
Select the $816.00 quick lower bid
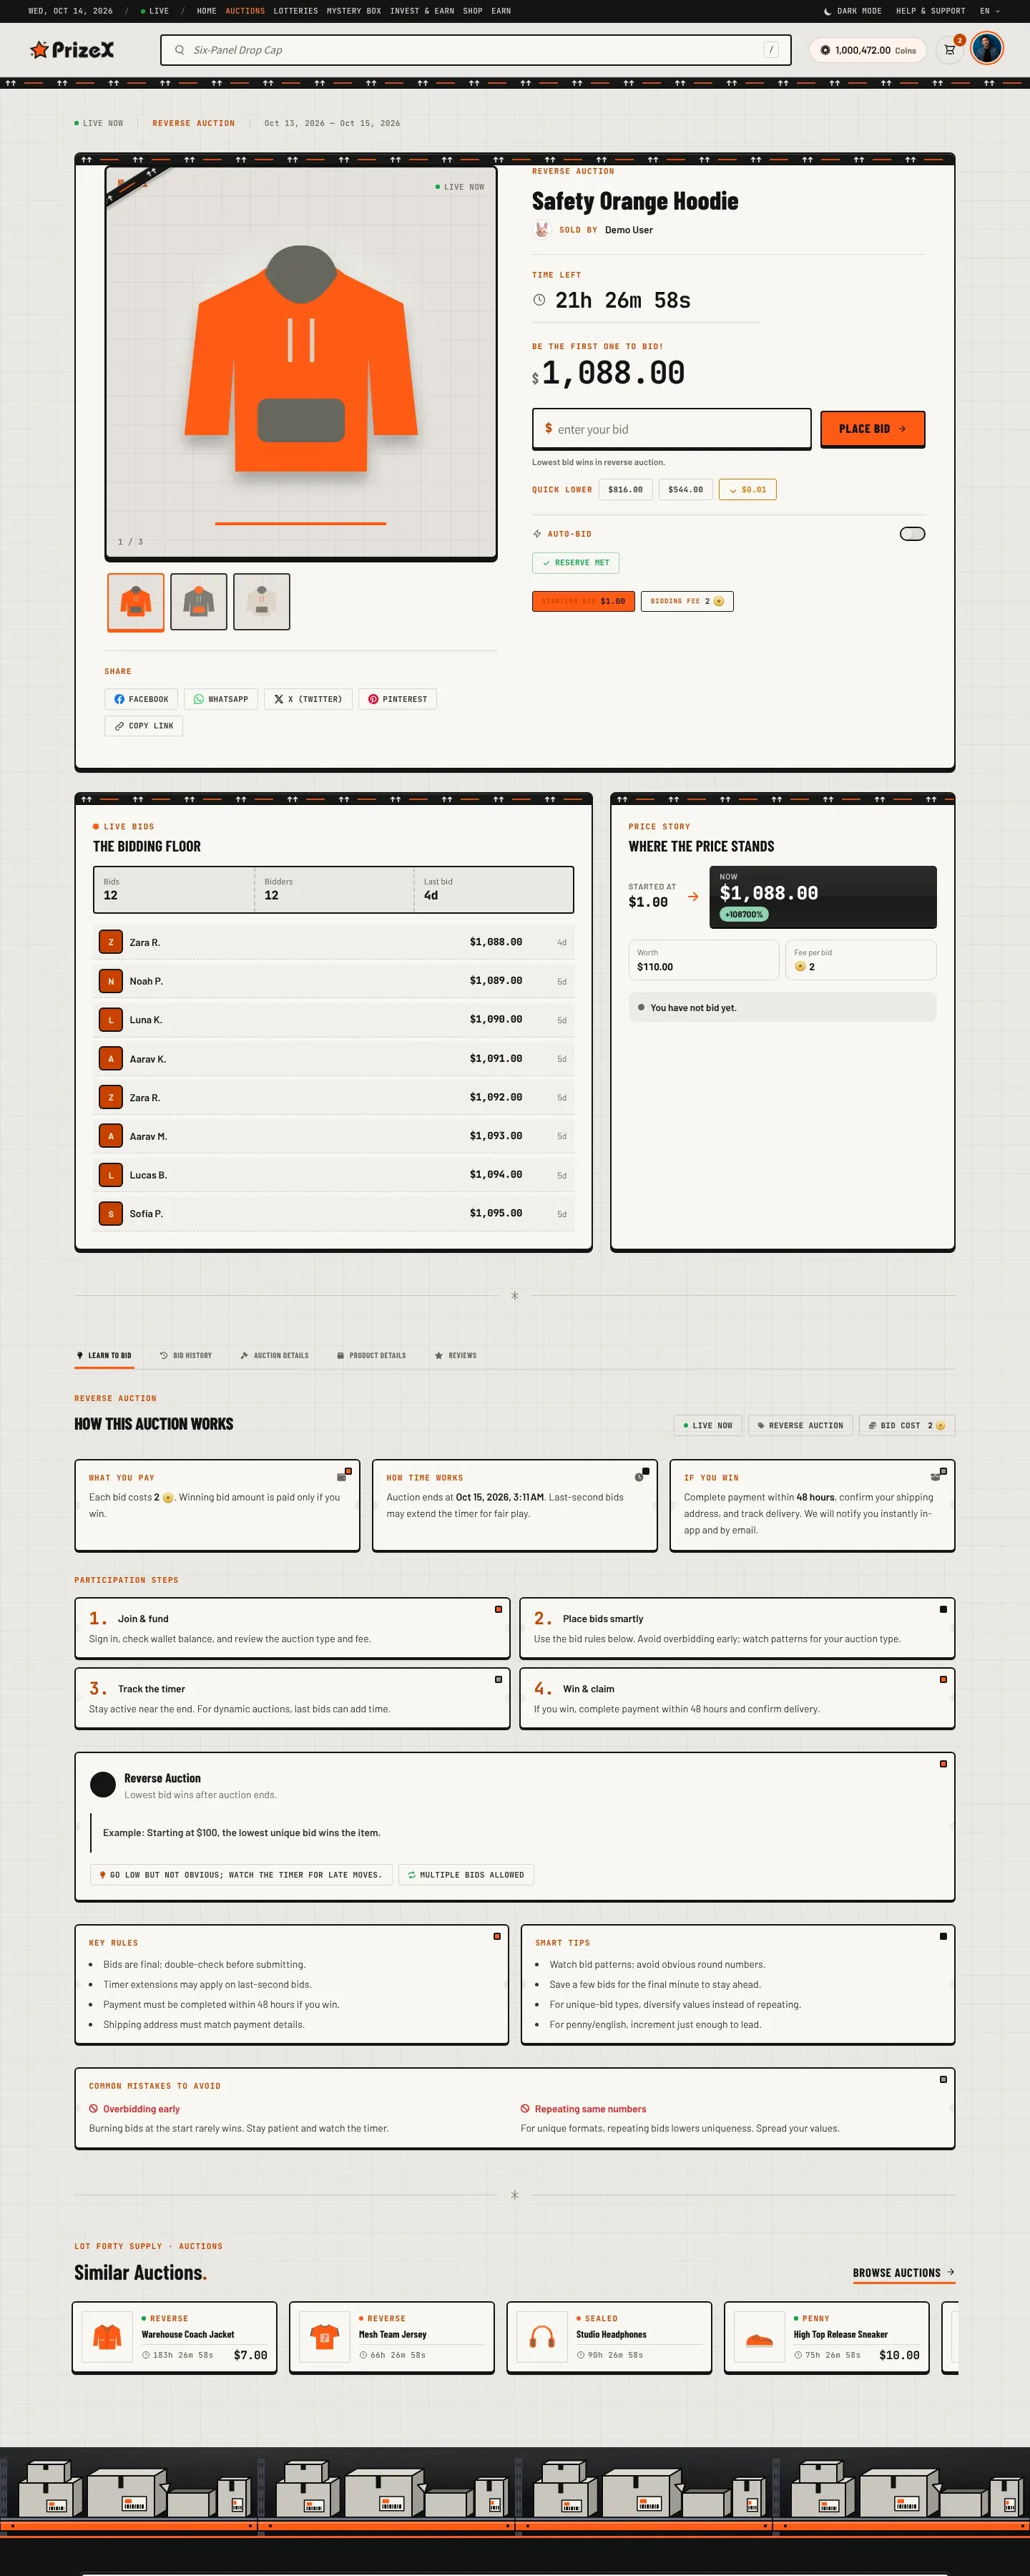click(x=625, y=490)
